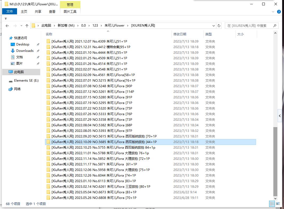
Task: Click the vertical scrollbar track
Action: pos(275,80)
